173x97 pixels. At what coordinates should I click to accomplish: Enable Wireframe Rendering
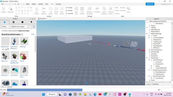coord(89,11)
